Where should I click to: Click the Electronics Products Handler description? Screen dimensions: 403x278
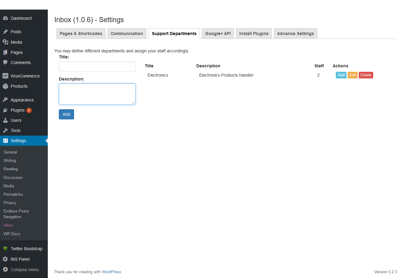coord(226,75)
